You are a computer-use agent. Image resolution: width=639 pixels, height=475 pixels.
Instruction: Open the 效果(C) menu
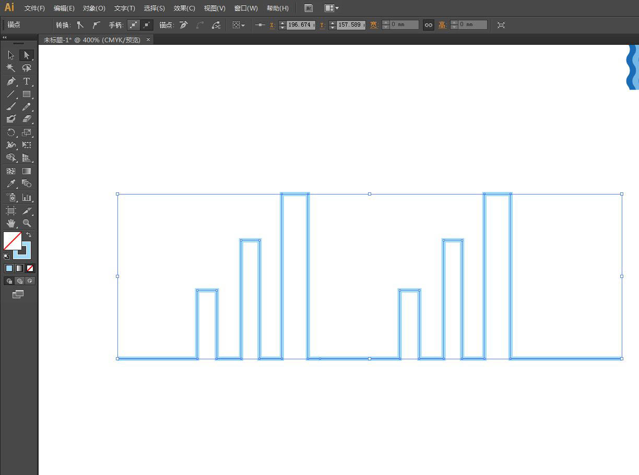pos(184,8)
